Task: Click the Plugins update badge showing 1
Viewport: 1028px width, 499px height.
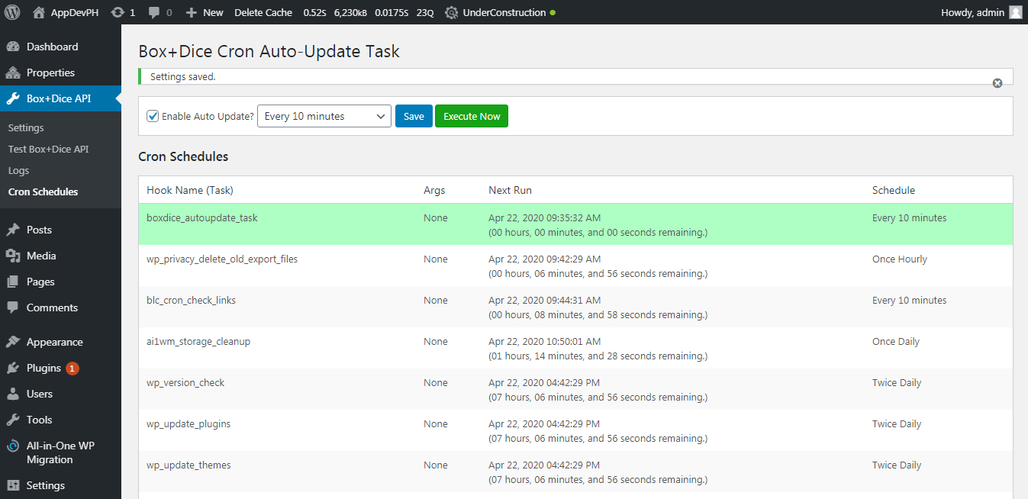Action: (x=72, y=369)
